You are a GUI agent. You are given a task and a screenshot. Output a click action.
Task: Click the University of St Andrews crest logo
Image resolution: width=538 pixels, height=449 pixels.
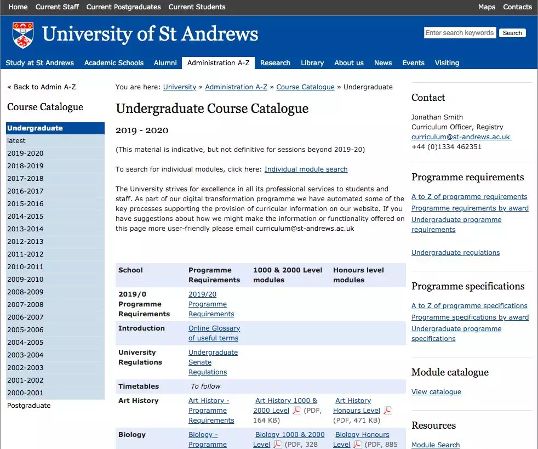[x=23, y=35]
